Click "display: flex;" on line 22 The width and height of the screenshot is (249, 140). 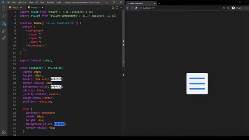point(34,90)
